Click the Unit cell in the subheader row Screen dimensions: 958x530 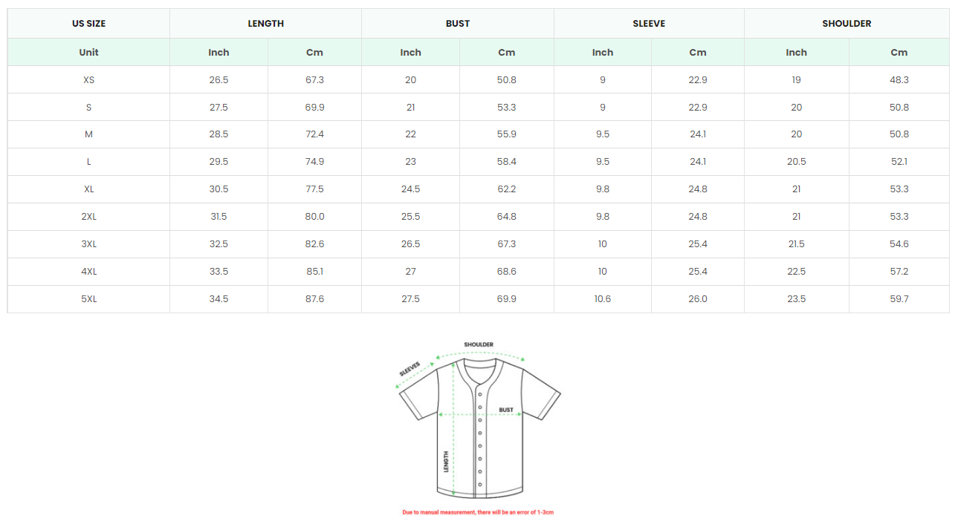pos(88,53)
